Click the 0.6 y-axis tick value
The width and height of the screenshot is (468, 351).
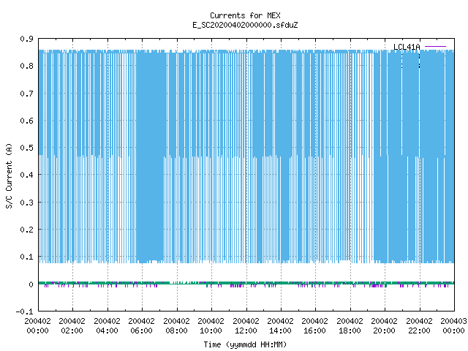point(26,121)
